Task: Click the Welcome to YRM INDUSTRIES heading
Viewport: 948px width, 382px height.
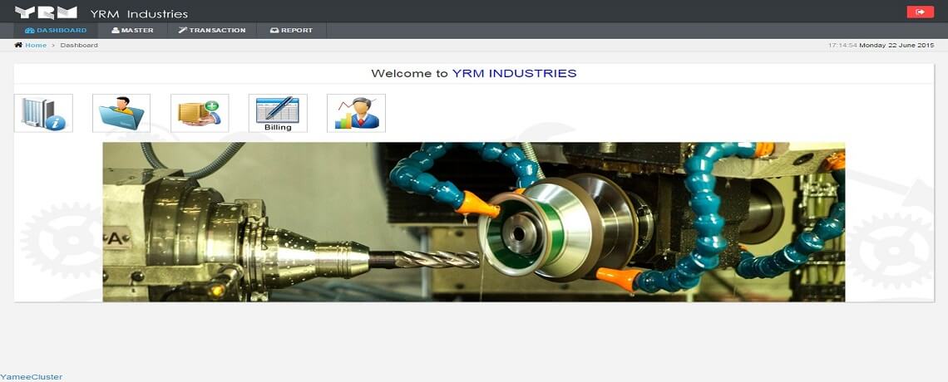Action: (x=473, y=73)
